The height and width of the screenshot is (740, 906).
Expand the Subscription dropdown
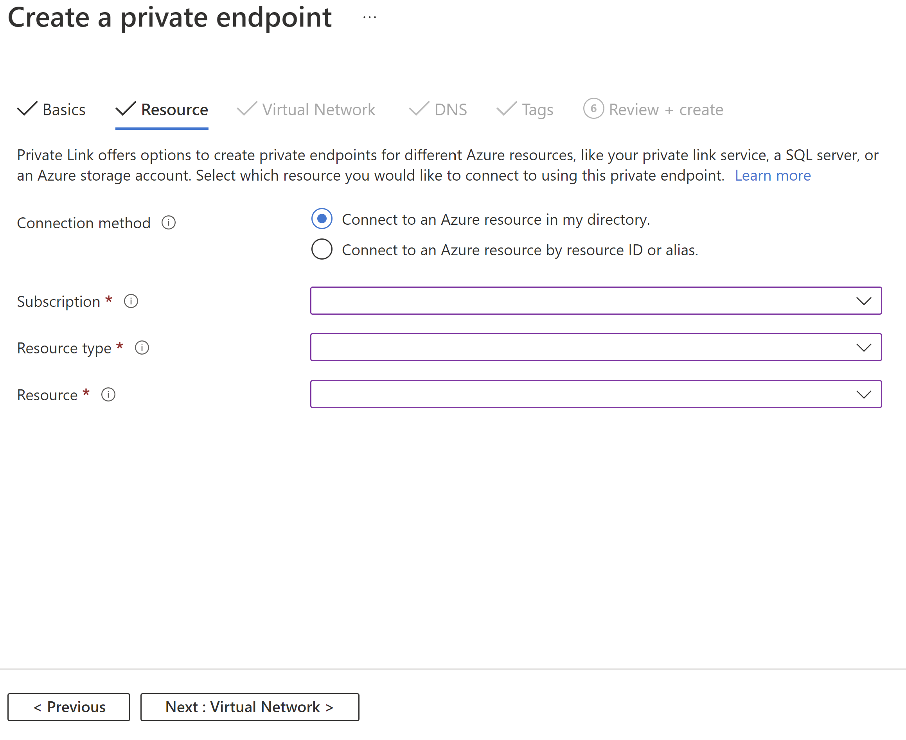pos(864,300)
